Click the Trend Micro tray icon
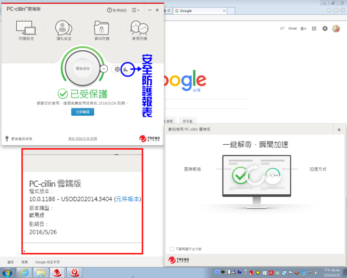 251,272
